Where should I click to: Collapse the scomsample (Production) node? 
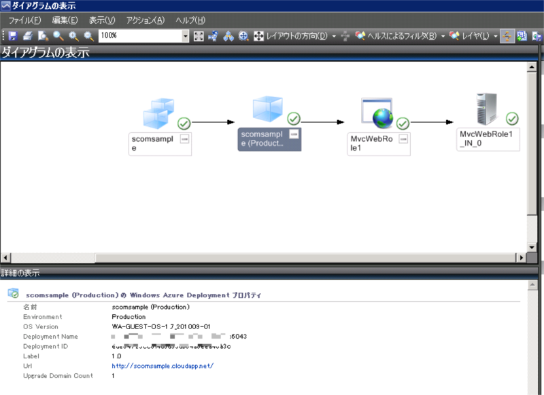294,133
